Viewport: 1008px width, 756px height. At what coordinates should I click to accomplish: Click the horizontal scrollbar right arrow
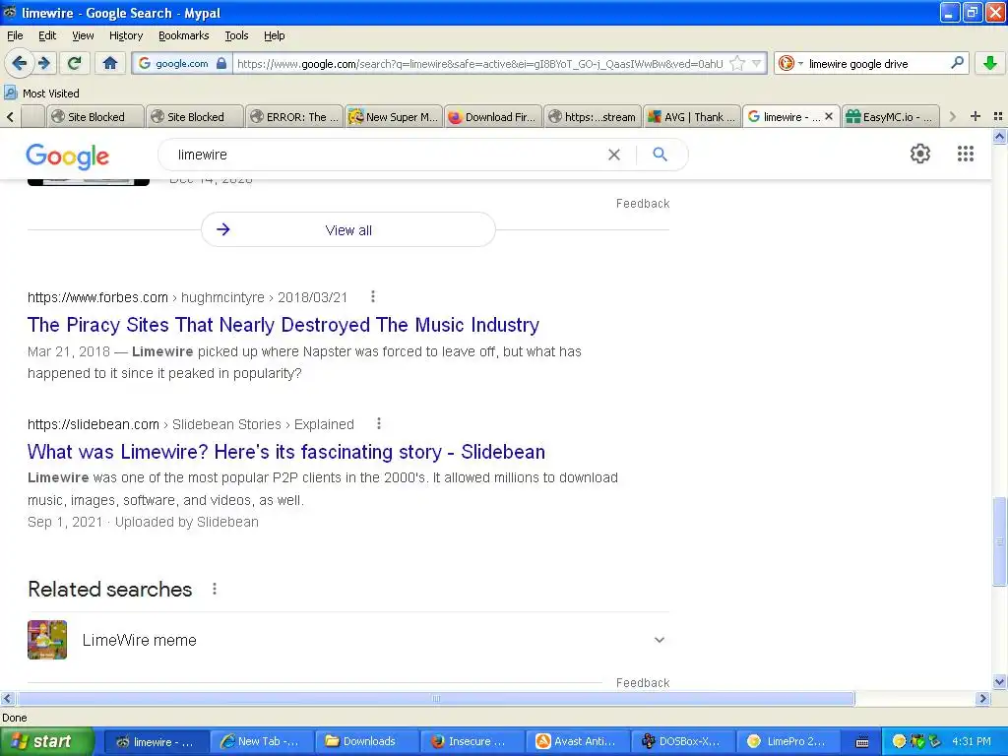click(982, 699)
